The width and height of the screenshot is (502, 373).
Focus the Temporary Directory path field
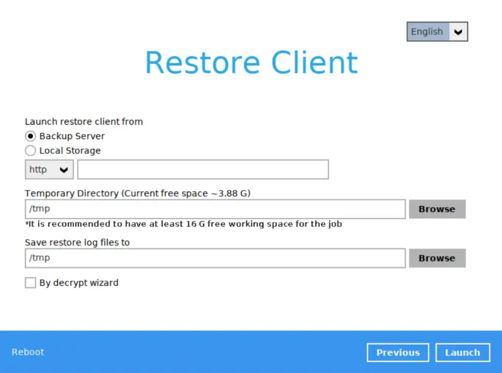coord(215,209)
